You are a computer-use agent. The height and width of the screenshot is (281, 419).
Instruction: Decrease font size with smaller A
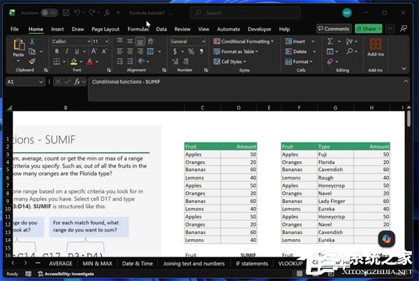point(104,51)
